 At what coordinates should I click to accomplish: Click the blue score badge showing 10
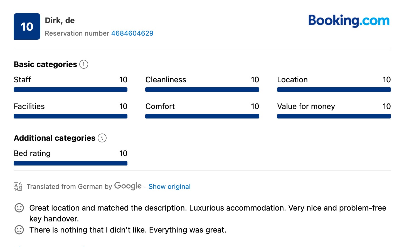pyautogui.click(x=27, y=26)
